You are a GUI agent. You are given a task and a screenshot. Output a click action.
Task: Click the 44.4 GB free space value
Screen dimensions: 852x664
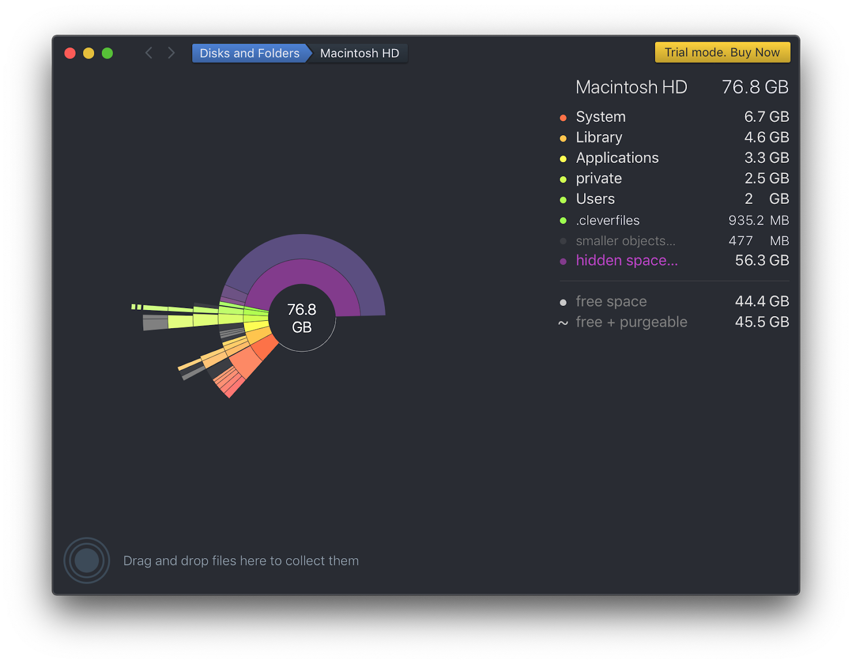[x=762, y=302]
